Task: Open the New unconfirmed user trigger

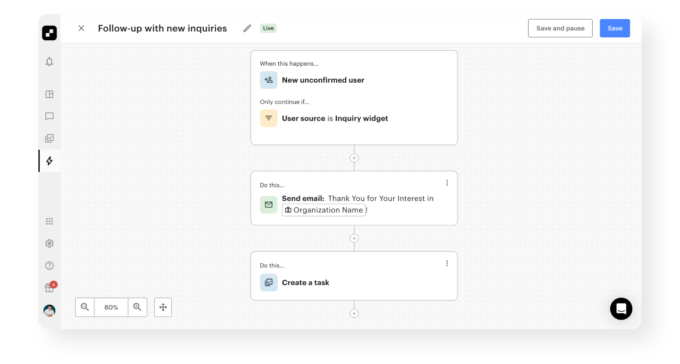Action: (323, 80)
